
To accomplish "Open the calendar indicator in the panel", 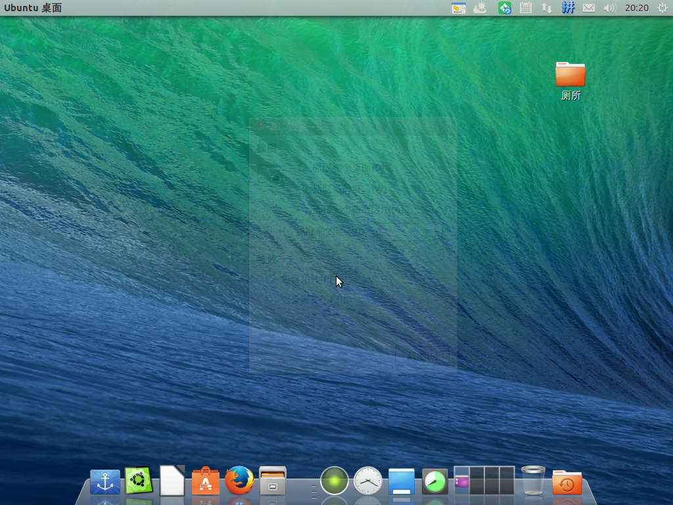I will click(526, 8).
